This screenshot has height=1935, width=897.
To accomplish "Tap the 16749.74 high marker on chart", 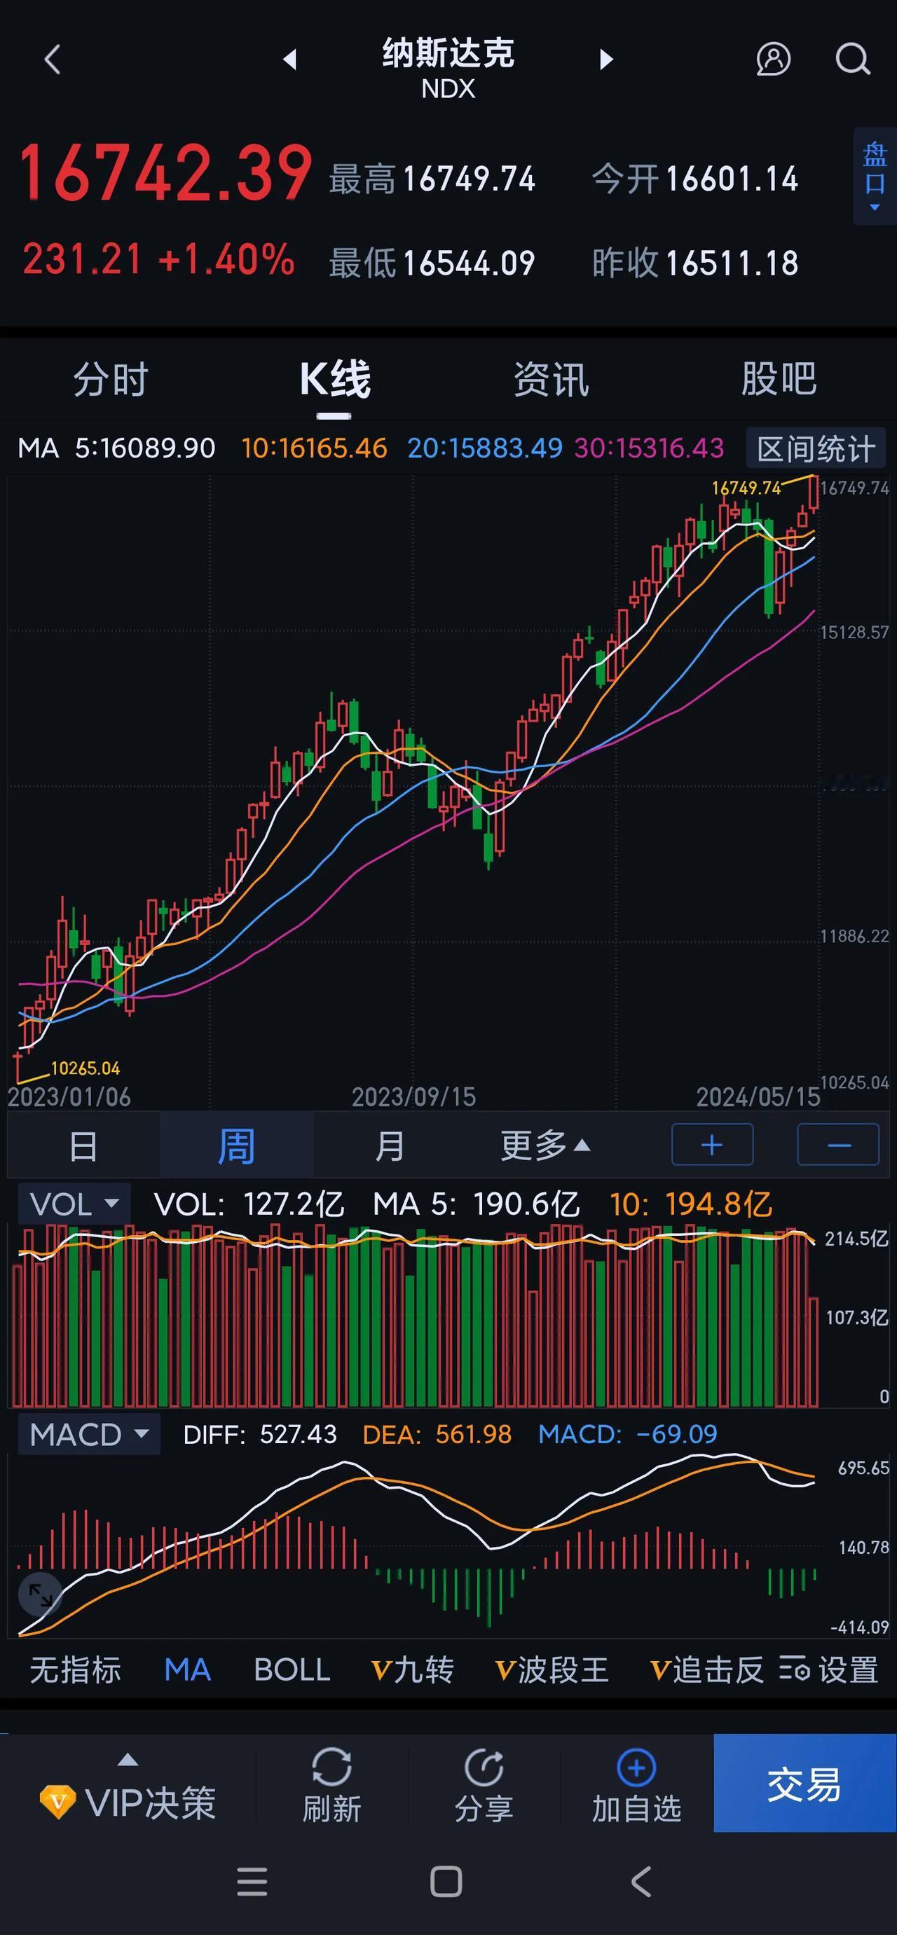I will click(x=746, y=488).
